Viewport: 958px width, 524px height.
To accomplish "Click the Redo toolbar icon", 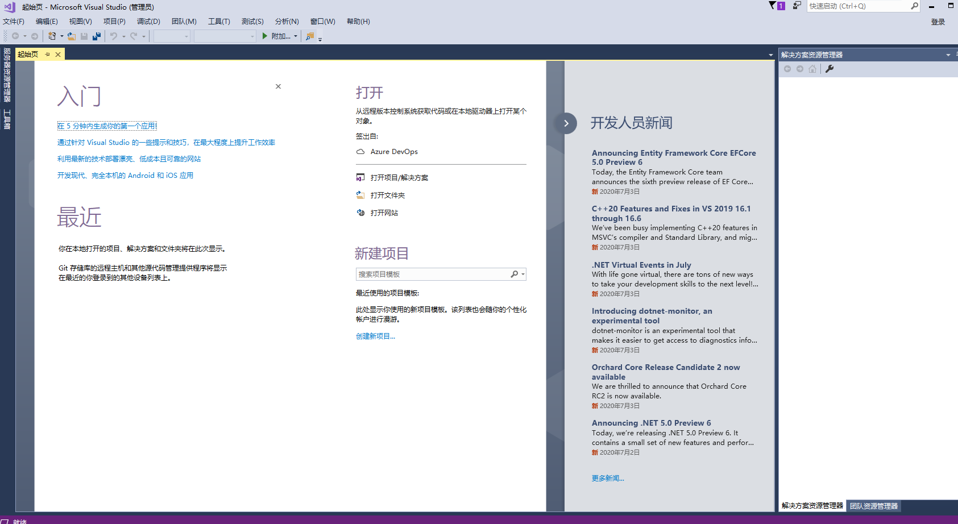I will tap(134, 36).
